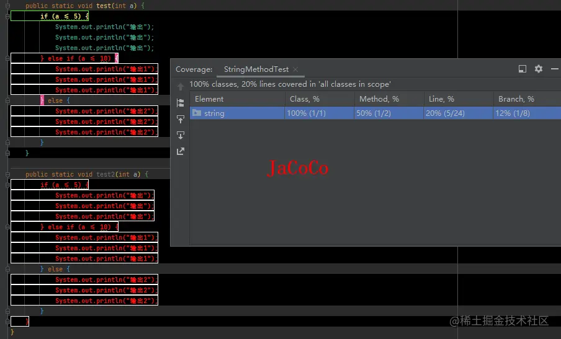The image size is (561, 339).
Task: Click the highlighted pink brace before 'else {'
Action: click(42, 100)
